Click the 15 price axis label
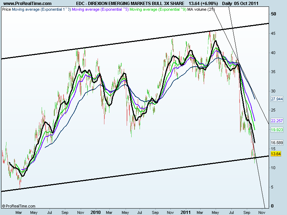Viewport: 287px width, 215px height. pyautogui.click(x=273, y=148)
